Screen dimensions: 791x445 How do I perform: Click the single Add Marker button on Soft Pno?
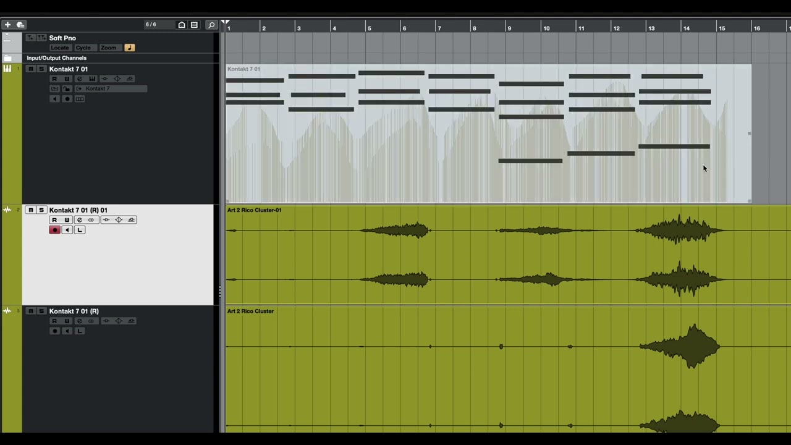point(30,38)
